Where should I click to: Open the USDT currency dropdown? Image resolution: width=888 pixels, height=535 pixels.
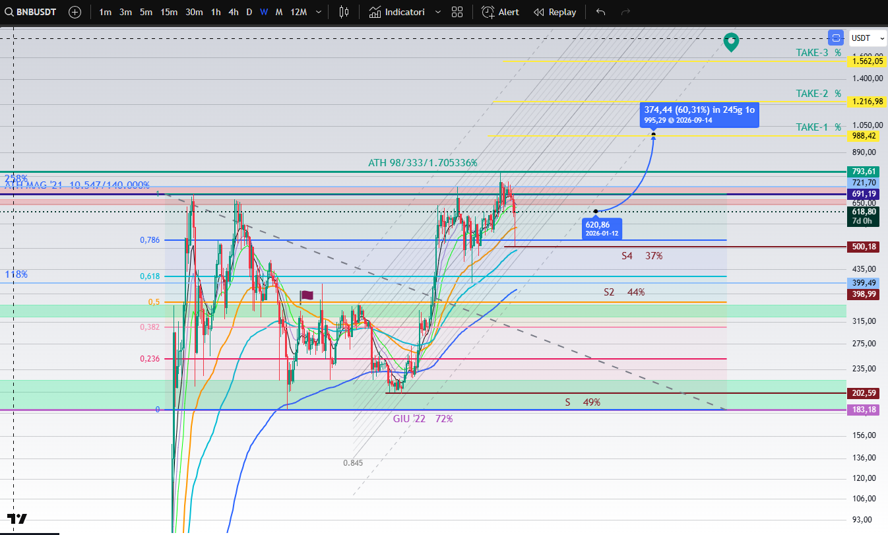(x=868, y=38)
